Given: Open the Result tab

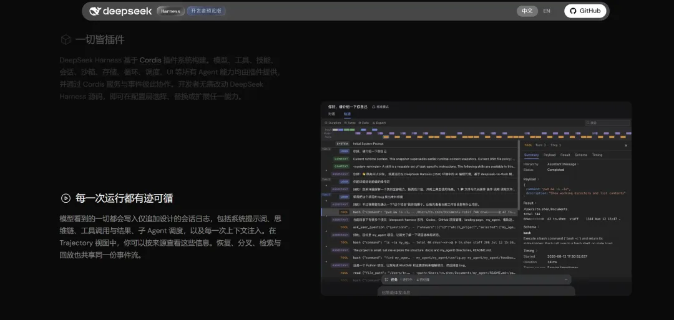Looking at the screenshot, I should [565, 155].
